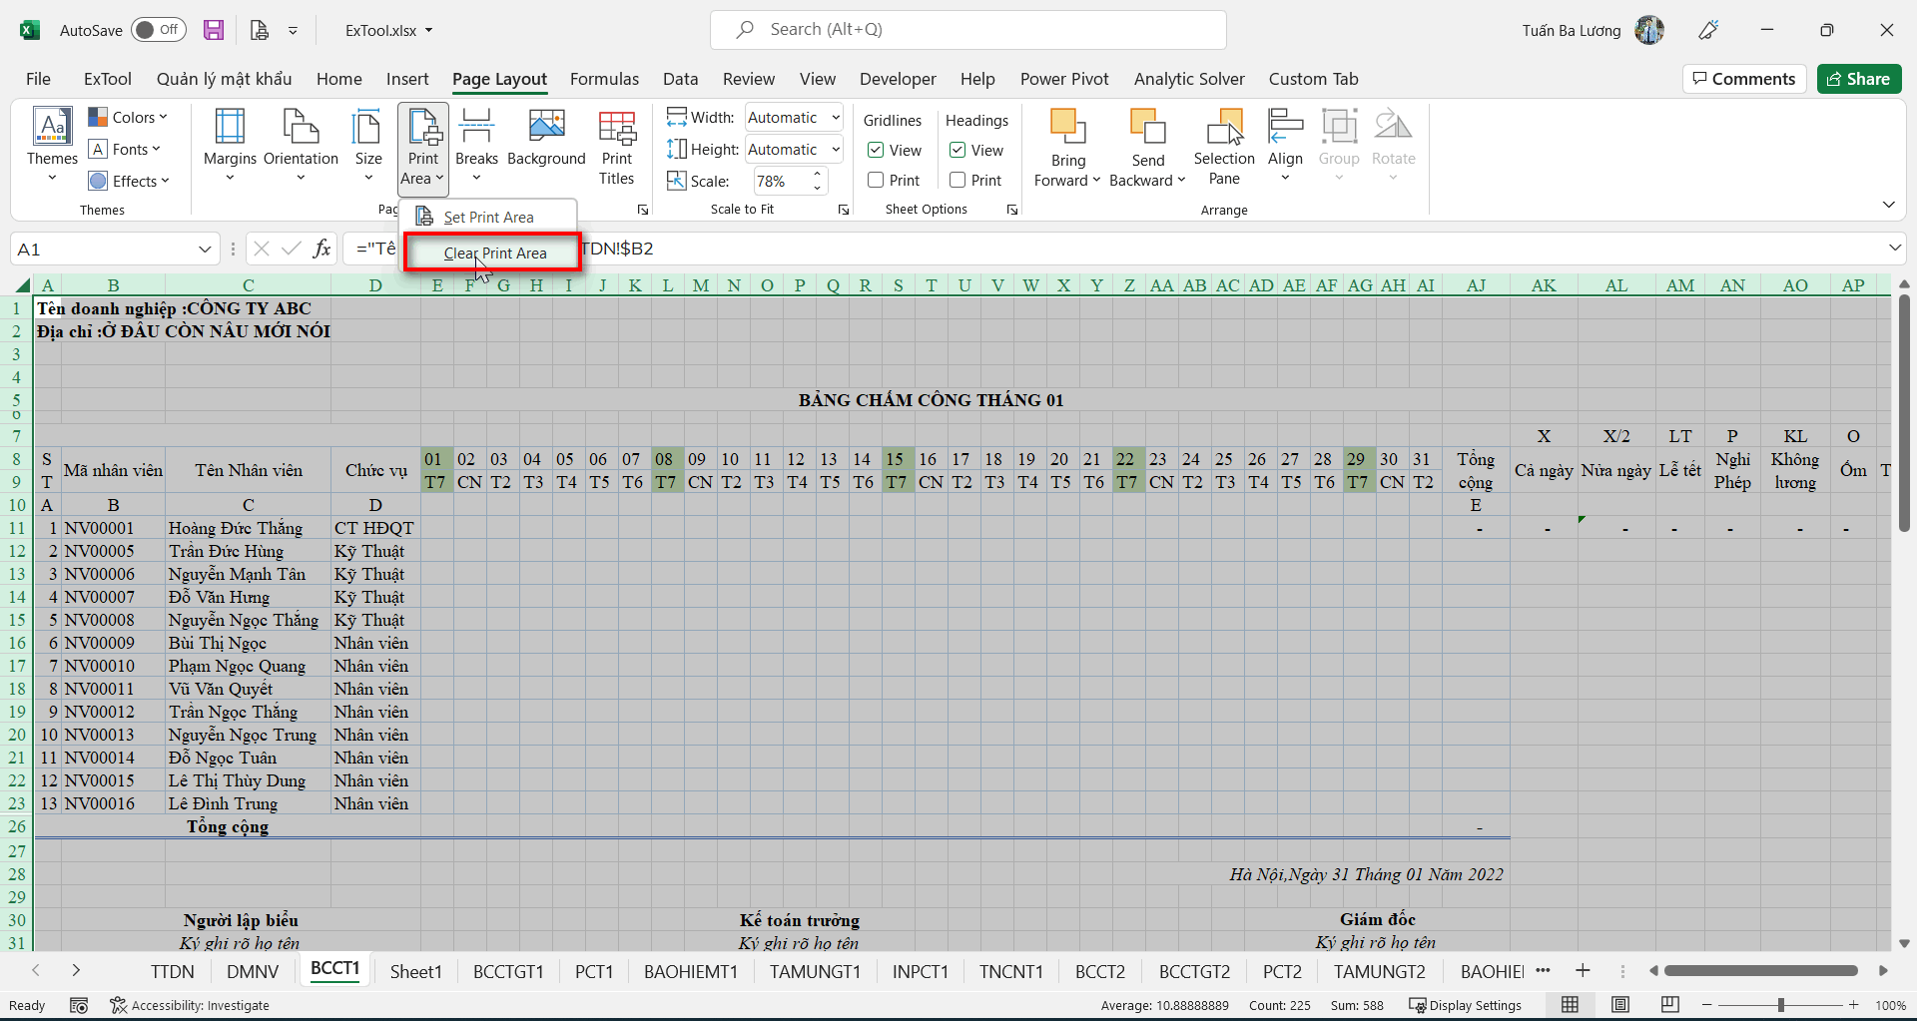The height and width of the screenshot is (1021, 1917).
Task: Uncheck Gridlines View checkbox
Action: pos(876,150)
